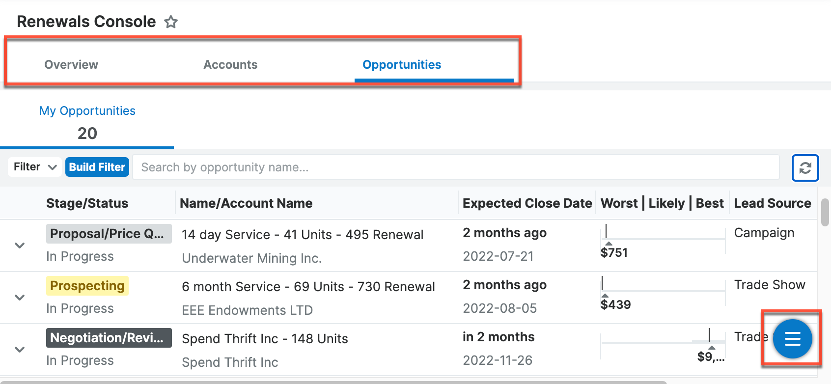The width and height of the screenshot is (831, 384).
Task: Click the Negotiation/Revi... stage badge
Action: point(109,338)
